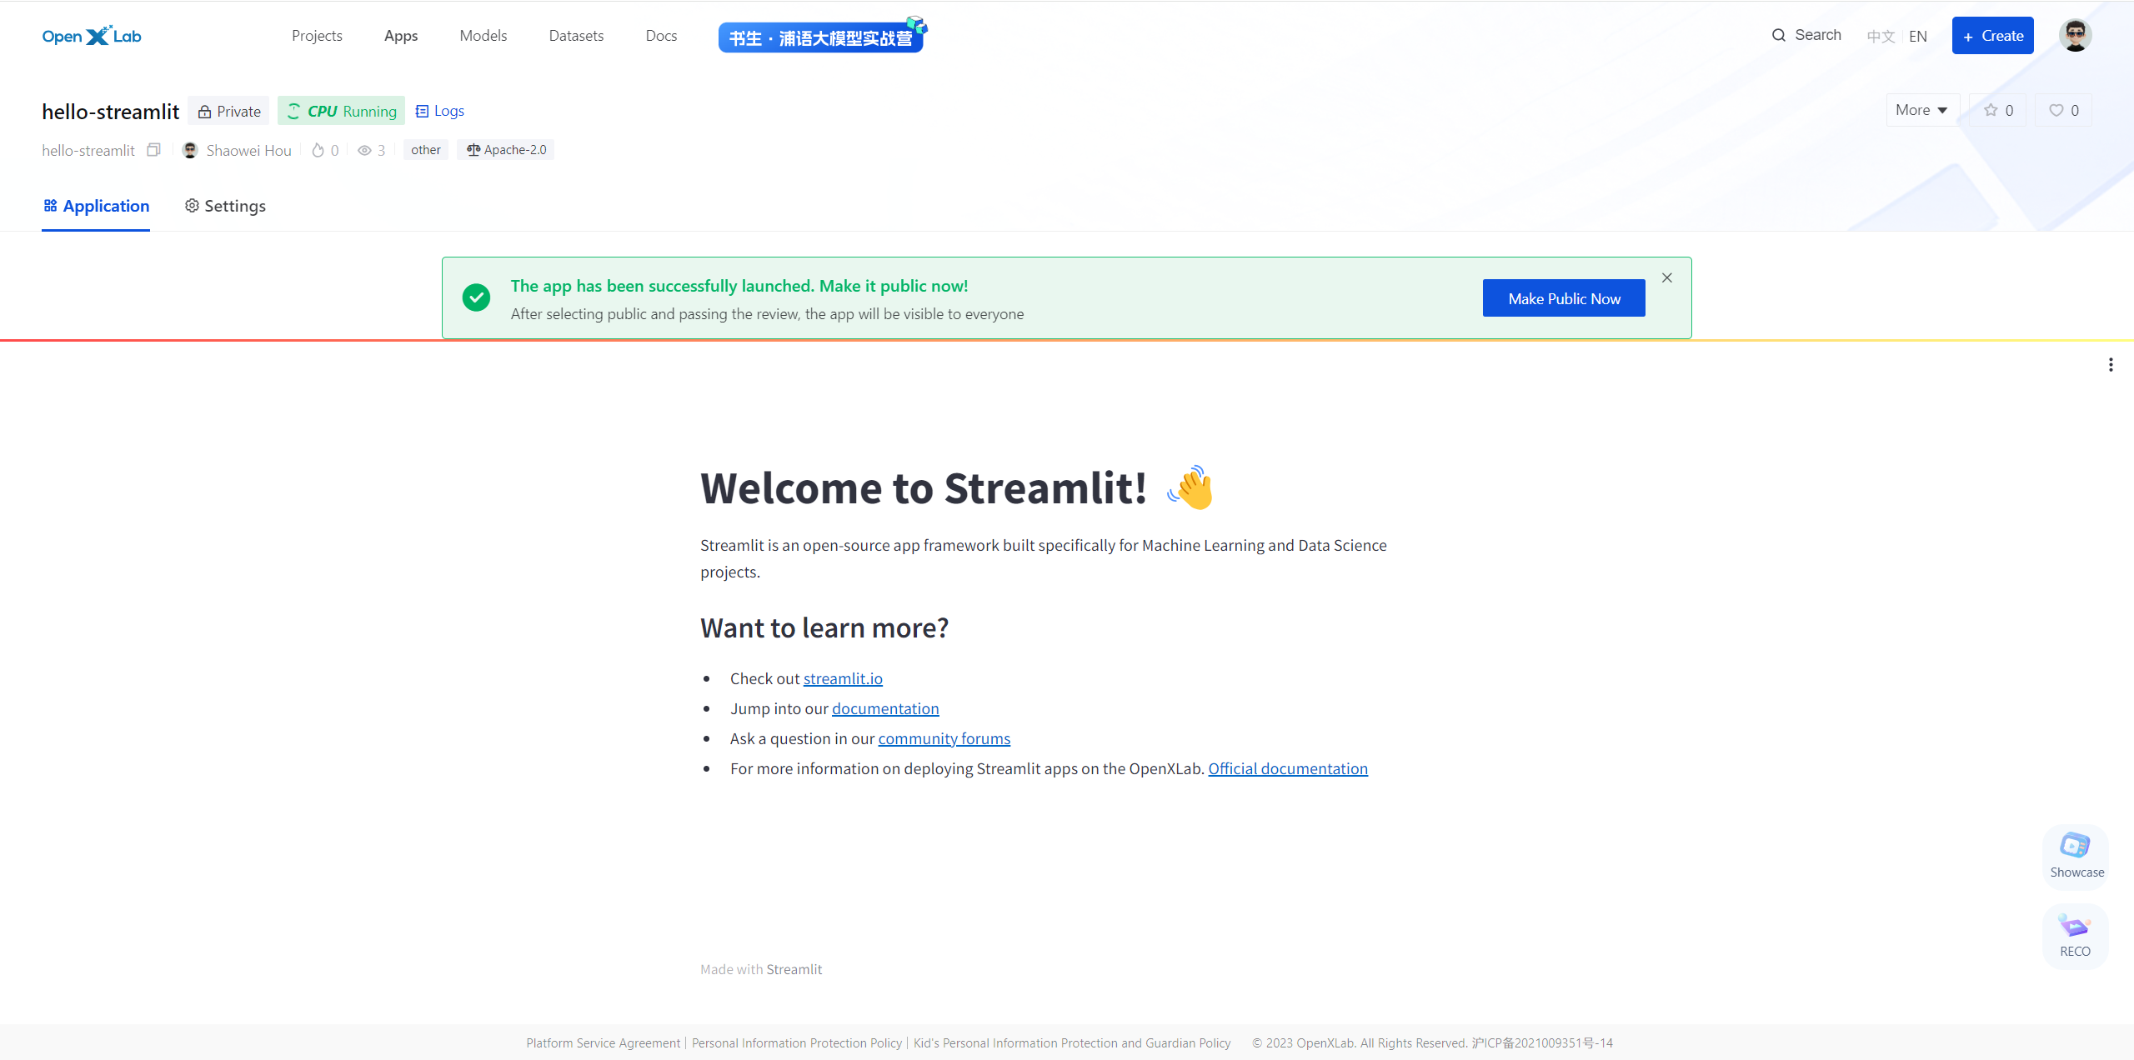
Task: Open the user avatar menu
Action: (x=2075, y=36)
